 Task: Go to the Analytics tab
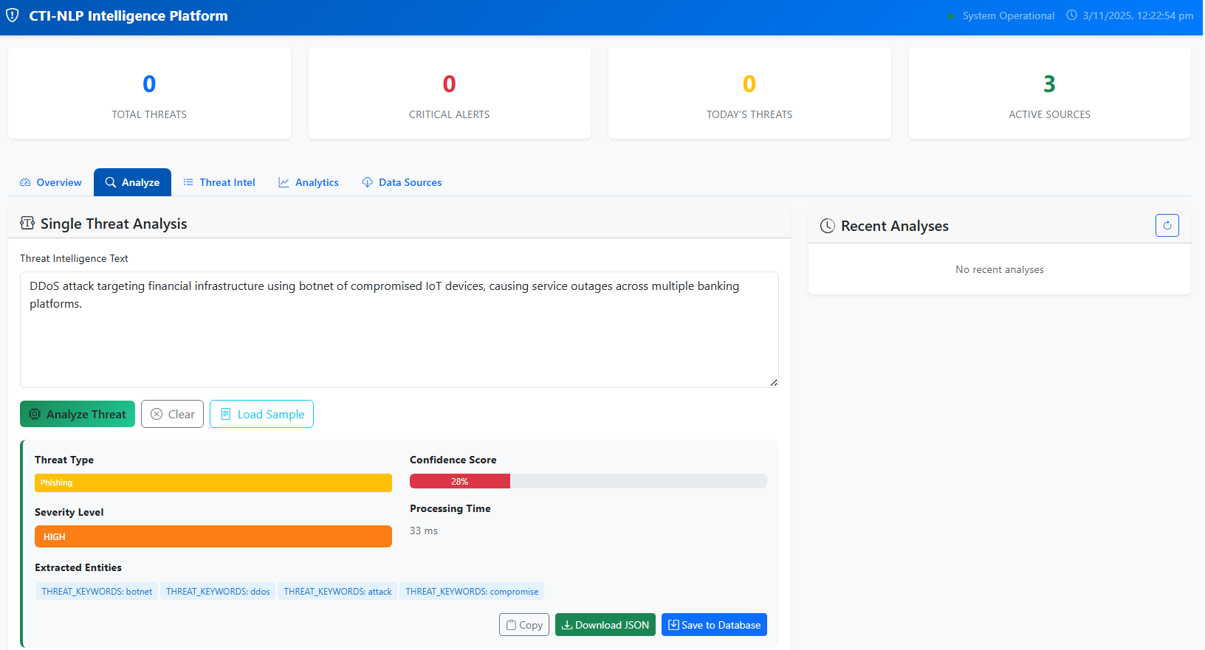coord(309,182)
